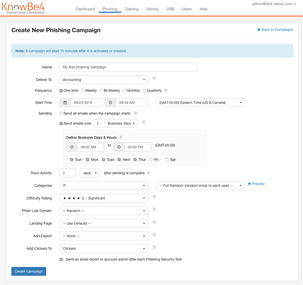
Task: Click inside the campaign Name field
Action: [128, 67]
